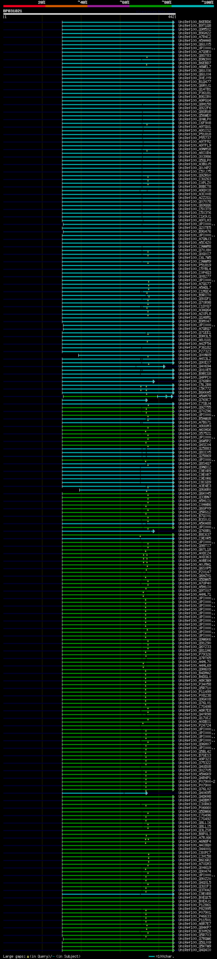Select the UniRef100_A4S3L2 label

click(195, 359)
